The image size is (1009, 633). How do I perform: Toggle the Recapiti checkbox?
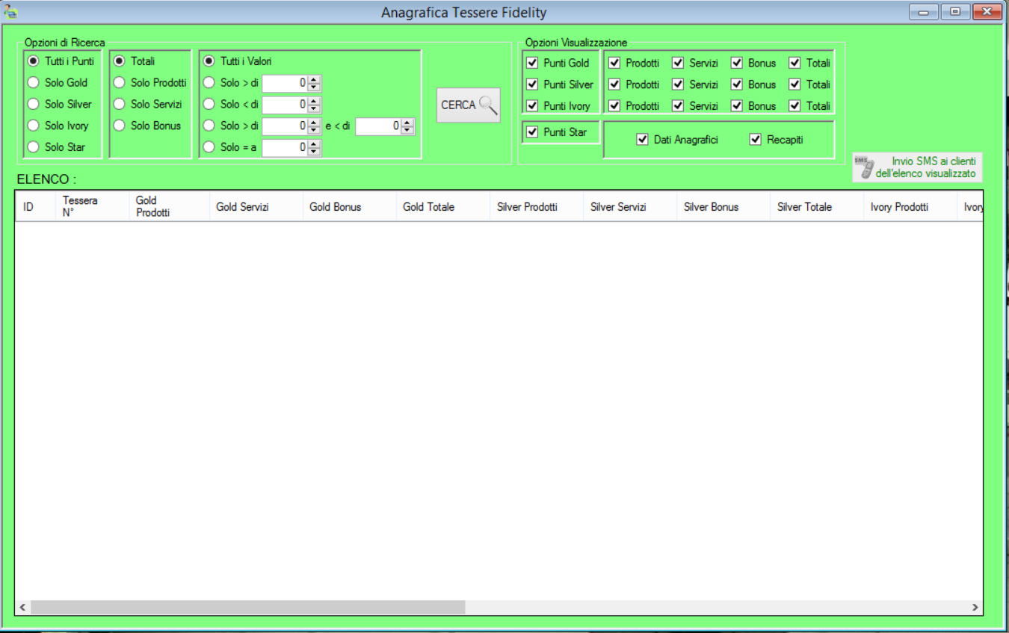[755, 140]
